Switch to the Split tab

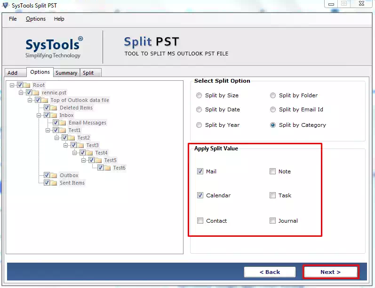click(x=91, y=73)
